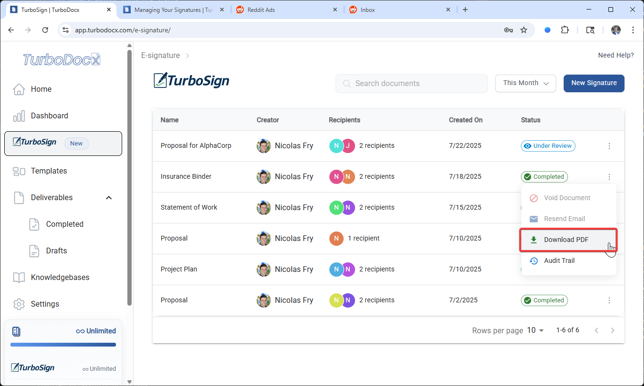Choose Download PDF from the context menu
Image resolution: width=644 pixels, height=386 pixels.
click(569, 240)
